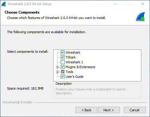This screenshot has height=117, width=150.
Task: Enable the Wireshark 1 checkbox
Action: click(63, 62)
